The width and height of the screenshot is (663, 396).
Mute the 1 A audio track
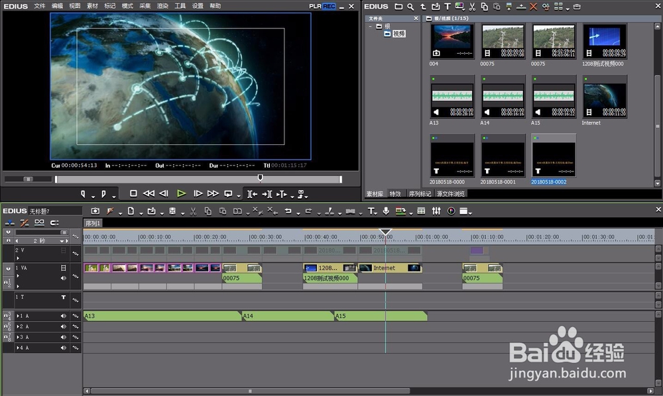coord(64,316)
